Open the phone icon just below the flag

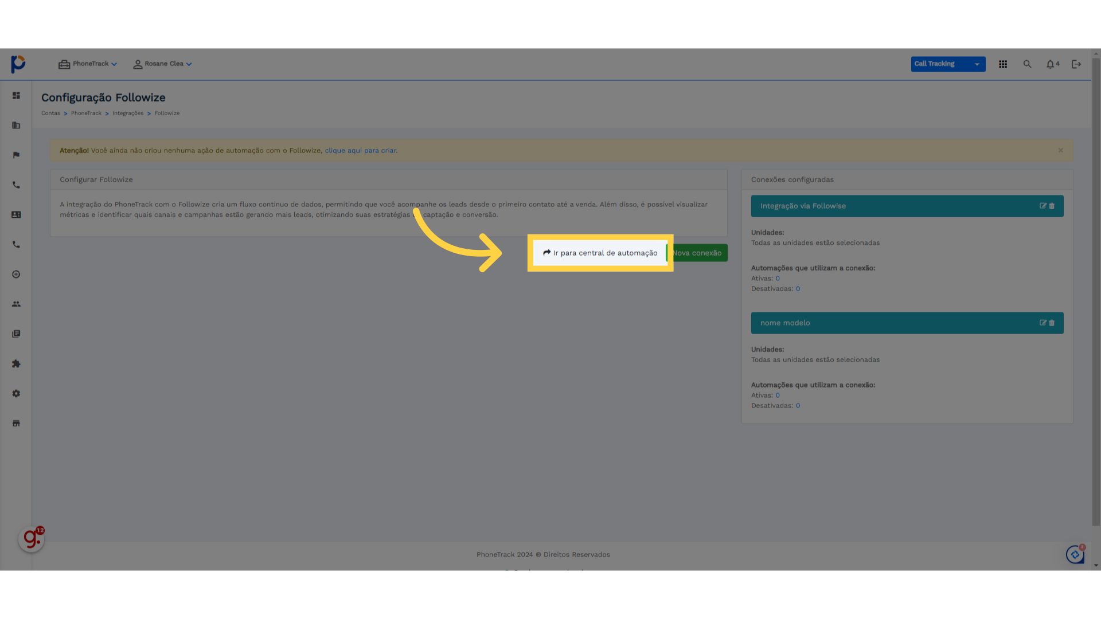16,185
